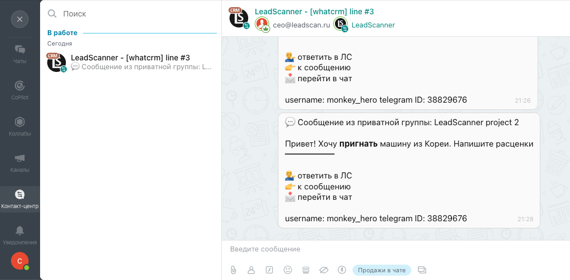
Task: Click the overlapping windows icon in toolbar
Action: (422, 270)
